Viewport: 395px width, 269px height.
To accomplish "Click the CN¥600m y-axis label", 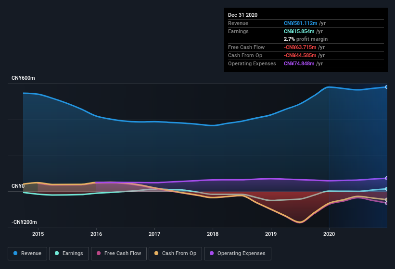I will (x=23, y=78).
